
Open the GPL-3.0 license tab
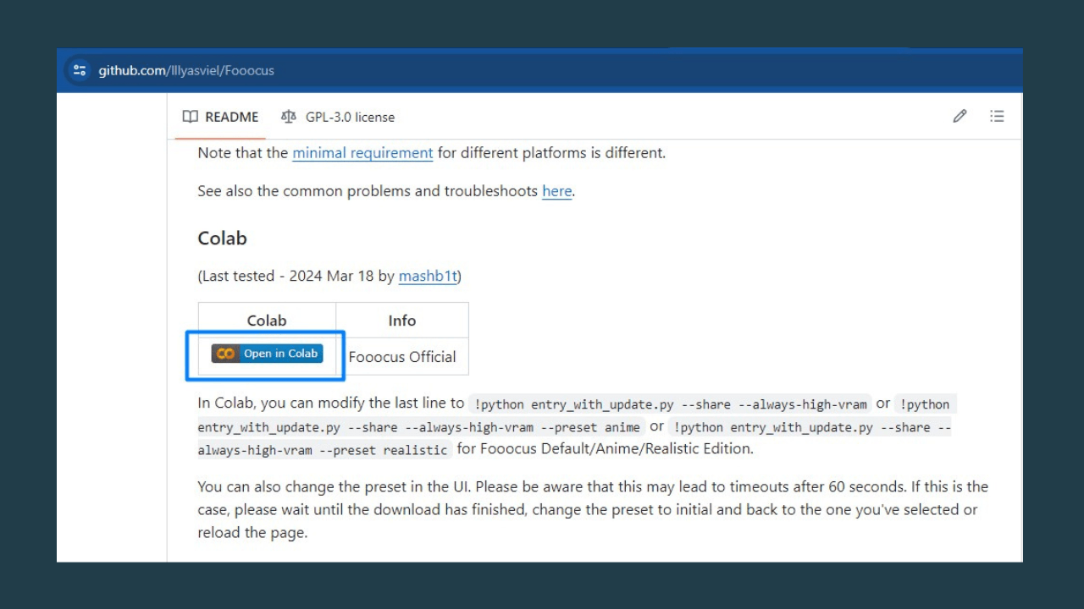coord(338,117)
